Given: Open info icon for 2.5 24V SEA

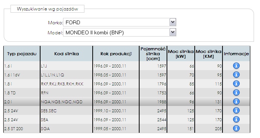Looking at the screenshot, I should [x=236, y=119].
